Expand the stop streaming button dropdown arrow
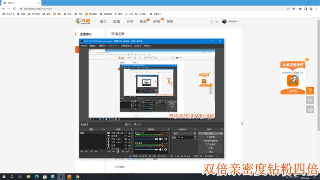Viewport: 320px width, 180px height. [x=221, y=133]
